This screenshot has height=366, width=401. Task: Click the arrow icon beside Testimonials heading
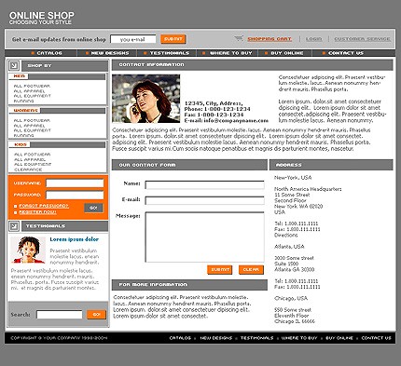point(14,226)
